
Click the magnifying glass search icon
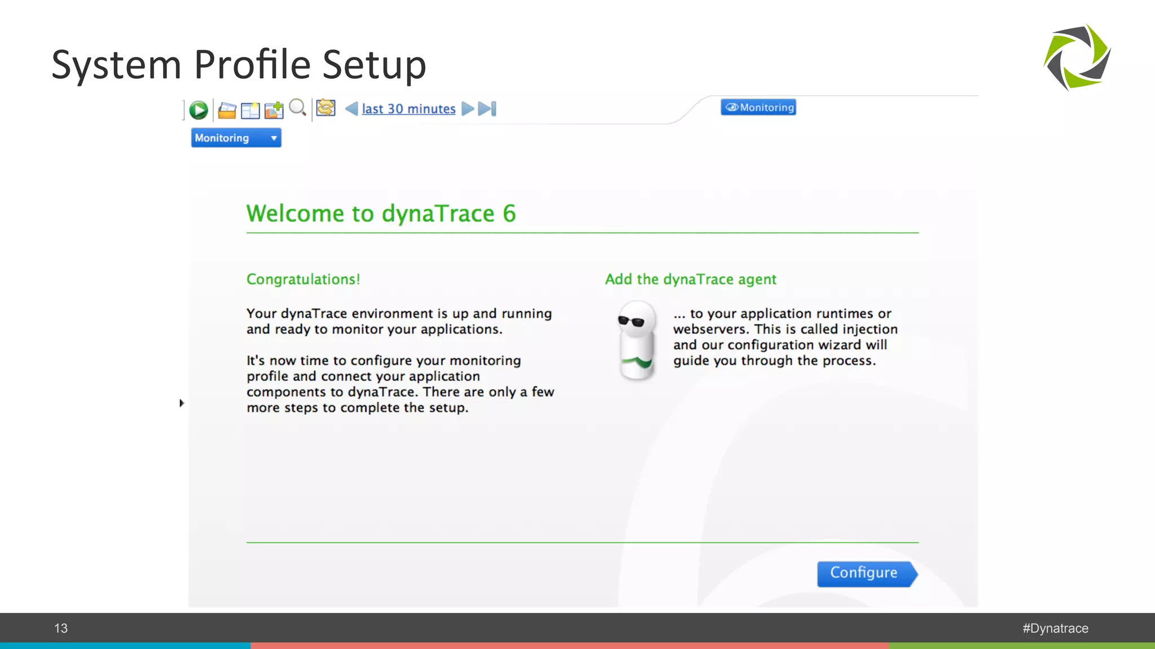click(x=297, y=108)
